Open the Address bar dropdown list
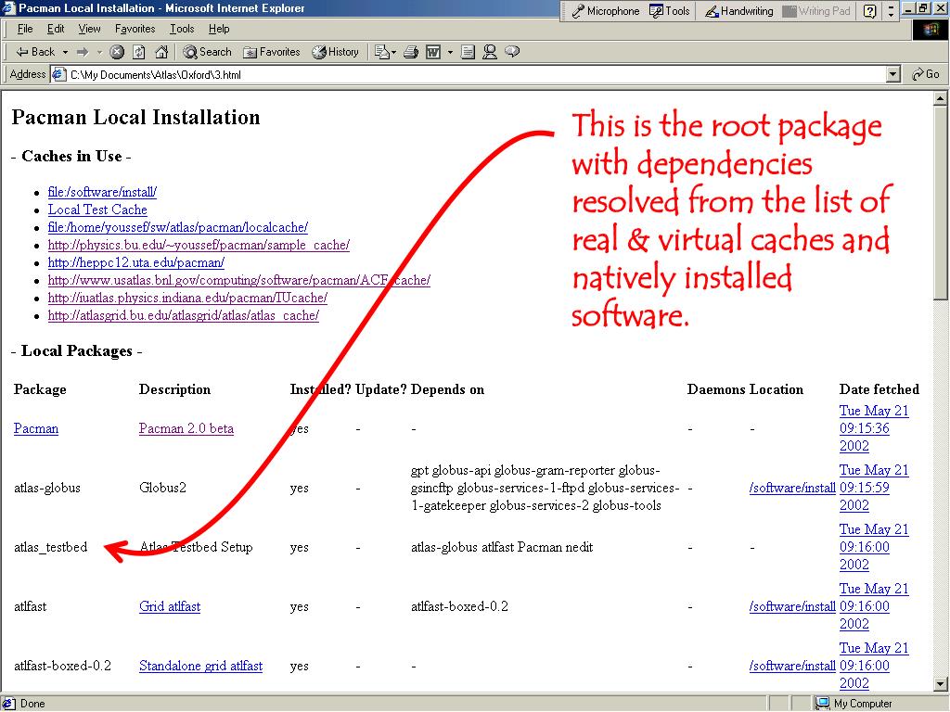This screenshot has height=712, width=950. 893,74
